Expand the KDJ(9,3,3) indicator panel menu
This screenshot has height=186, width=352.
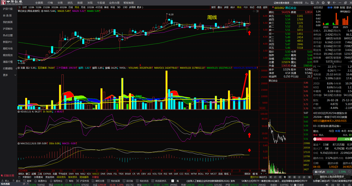coord(19,112)
